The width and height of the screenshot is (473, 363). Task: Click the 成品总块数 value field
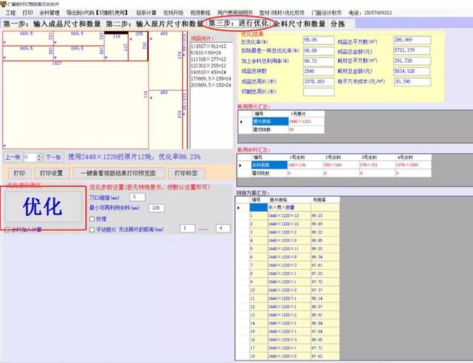(x=319, y=72)
